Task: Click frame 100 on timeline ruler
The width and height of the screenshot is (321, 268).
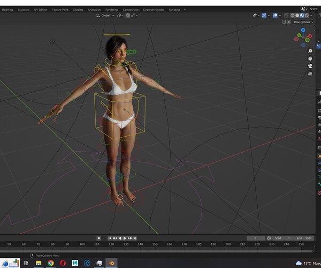Action: [82, 244]
